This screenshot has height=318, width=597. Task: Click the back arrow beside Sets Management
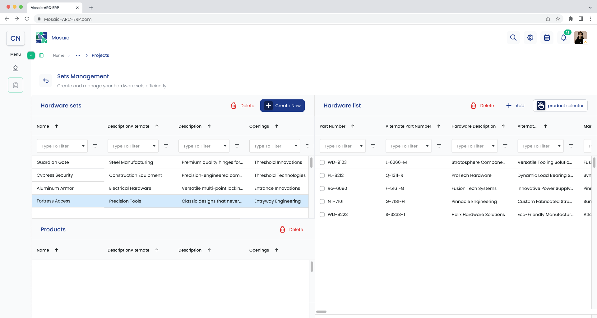click(x=46, y=81)
